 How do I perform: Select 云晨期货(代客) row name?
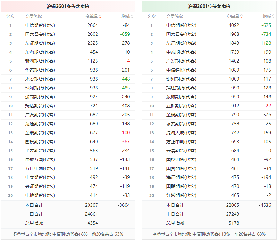(181, 151)
